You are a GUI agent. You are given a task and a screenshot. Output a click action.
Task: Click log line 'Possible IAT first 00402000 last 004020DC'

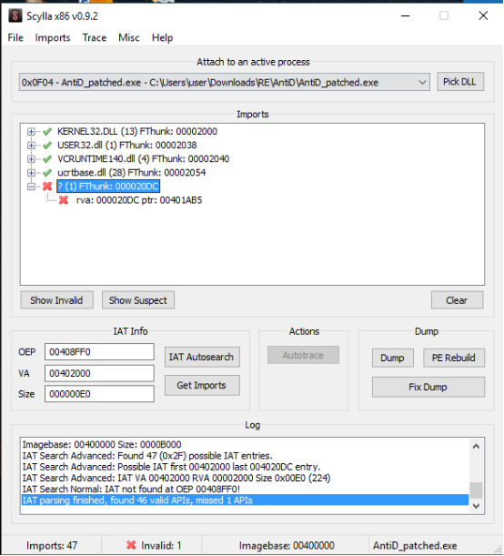pyautogui.click(x=171, y=467)
